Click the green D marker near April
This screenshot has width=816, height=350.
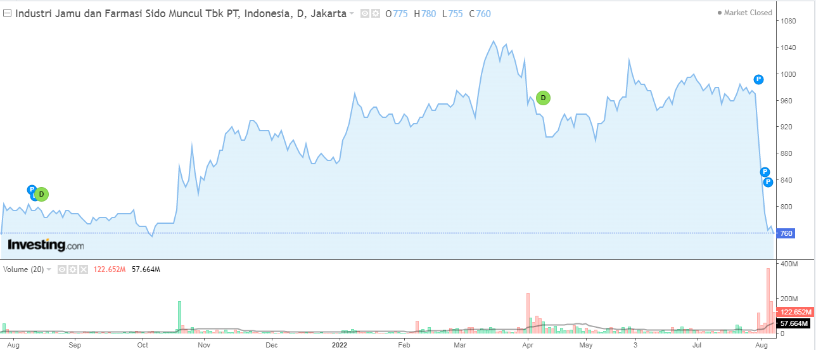pos(543,98)
